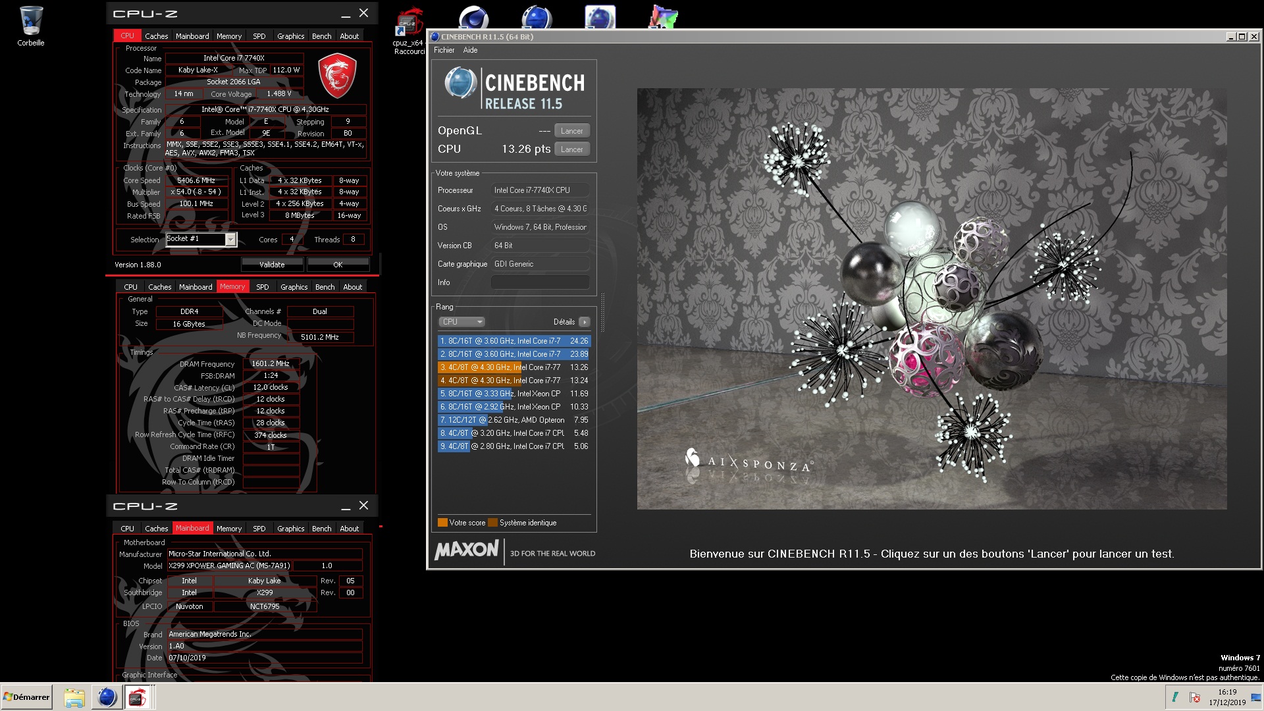1264x711 pixels.
Task: Click the Cinebench title bar sphere icon
Action: point(434,37)
